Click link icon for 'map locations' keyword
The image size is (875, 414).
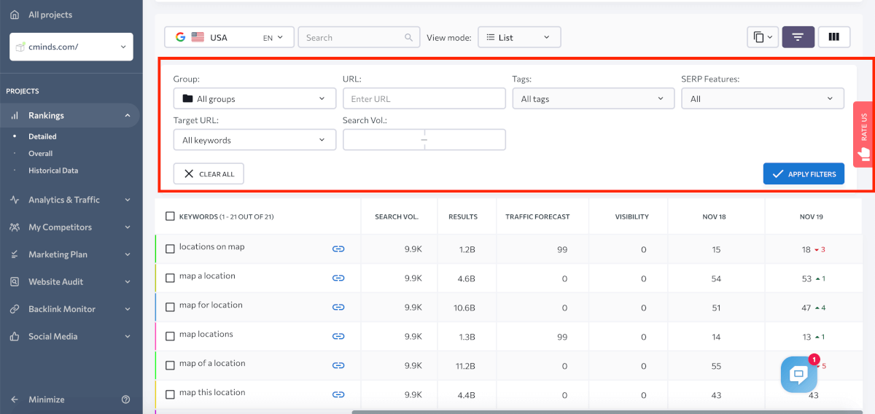point(338,336)
